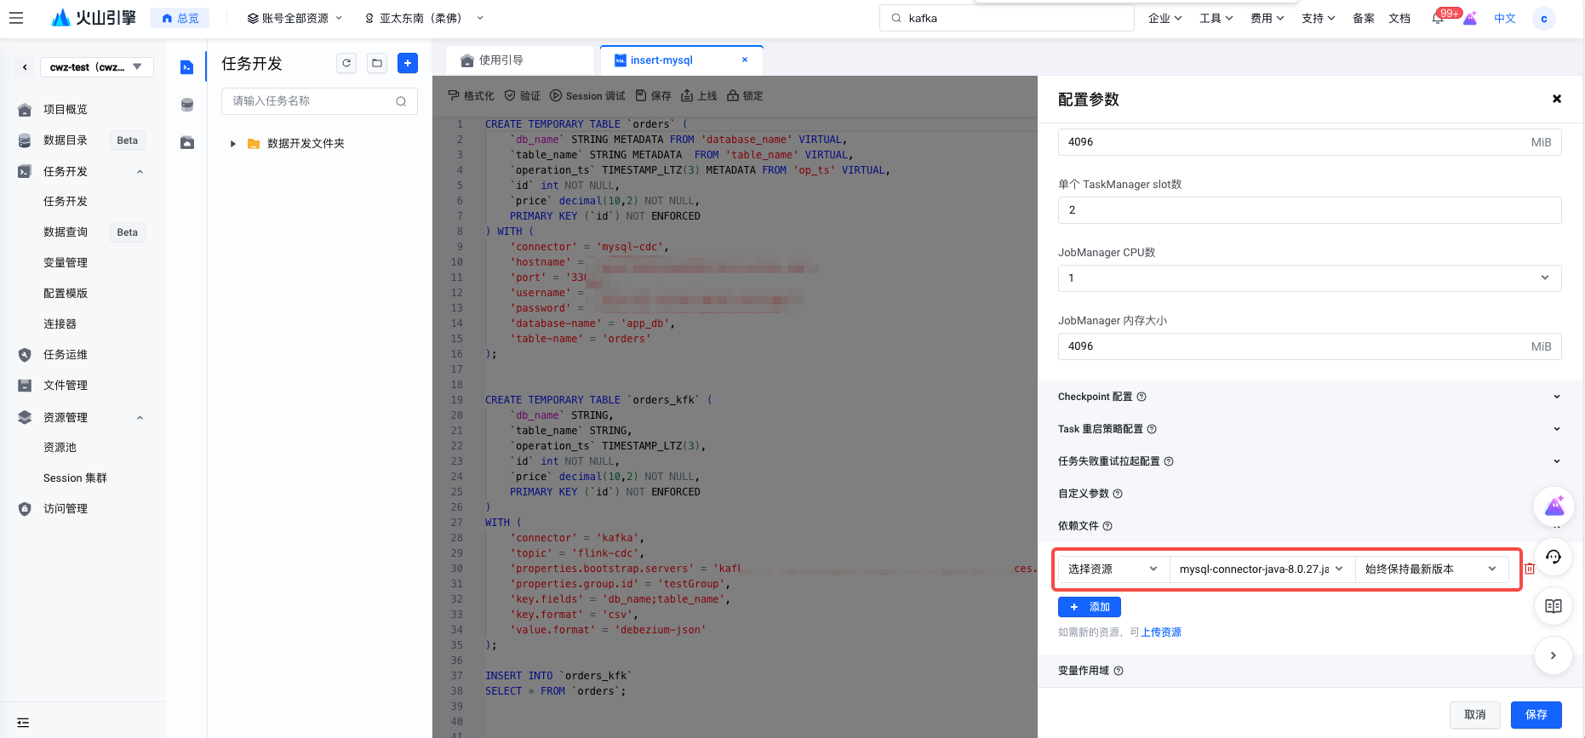
Task: Collapse the left sidebar with bottom icon
Action: coord(23,723)
